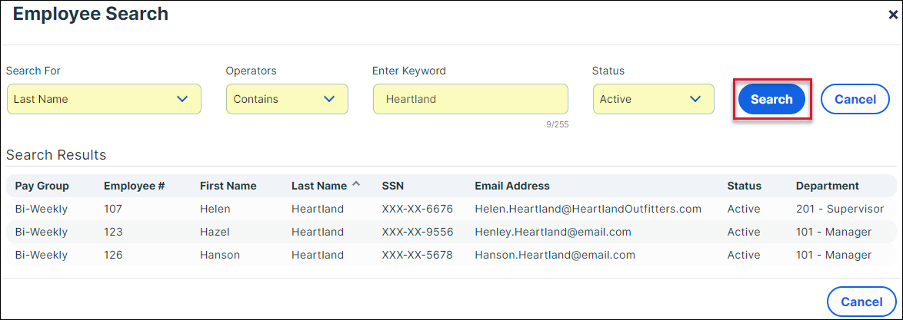Click Cancel next to Search button

855,99
